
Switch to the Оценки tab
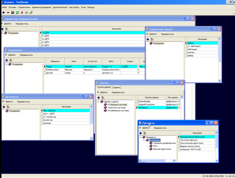coord(116,88)
